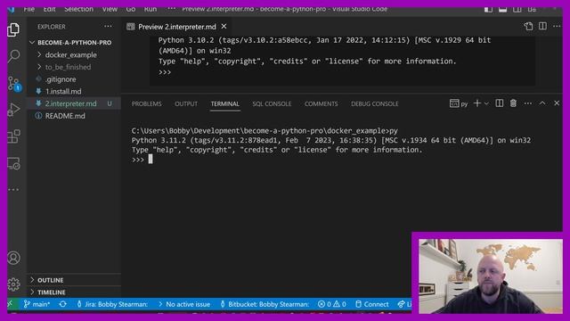Open terminal panel more actions
Screen dimensions: 570x321
click(528, 103)
